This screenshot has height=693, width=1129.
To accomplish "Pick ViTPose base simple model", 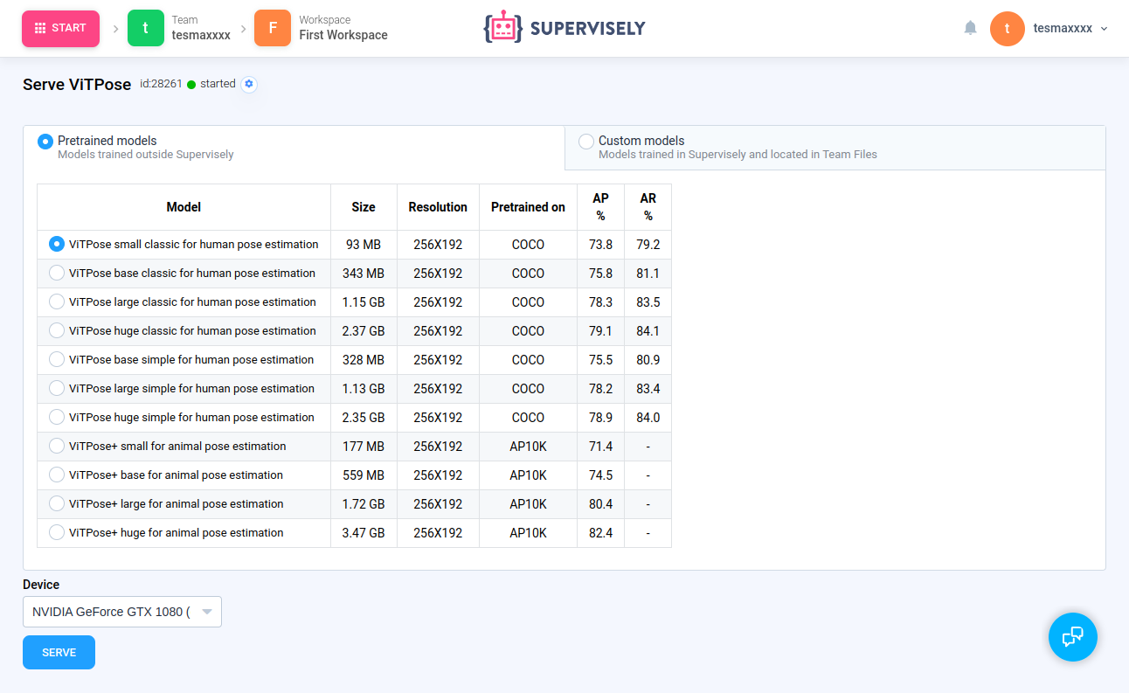I will coord(57,359).
